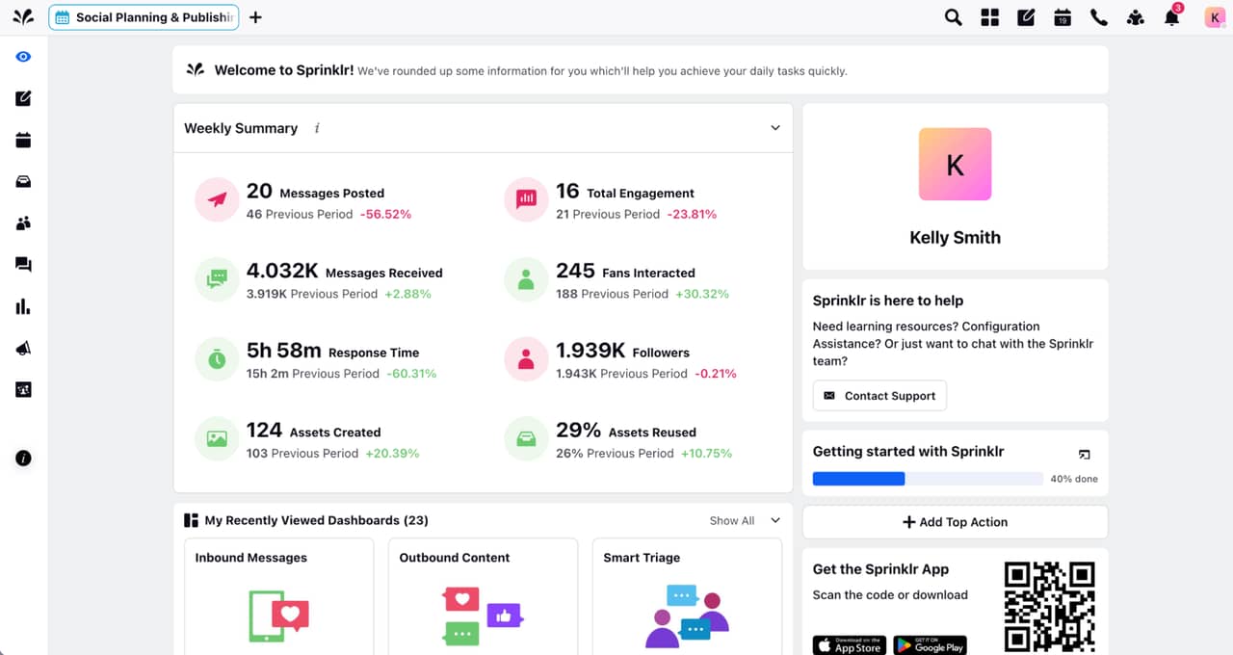The height and width of the screenshot is (655, 1233).
Task: Open the app launcher grid icon
Action: pyautogui.click(x=989, y=17)
